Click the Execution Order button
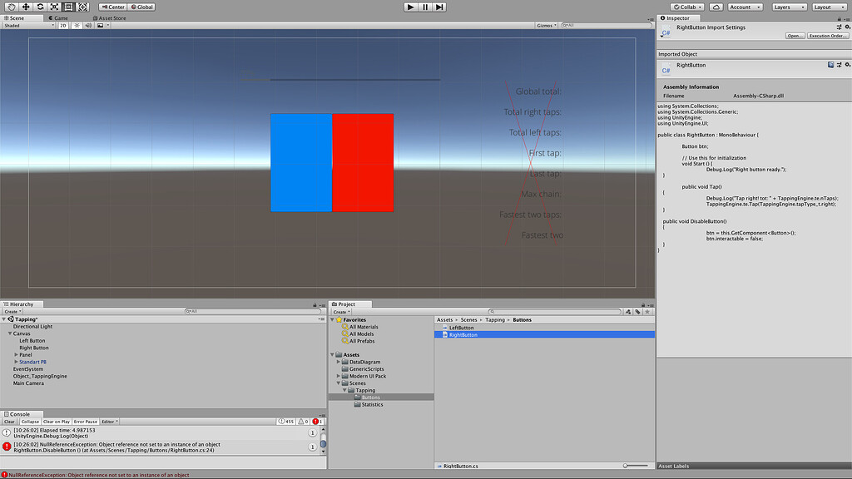852x479 pixels. tap(827, 36)
